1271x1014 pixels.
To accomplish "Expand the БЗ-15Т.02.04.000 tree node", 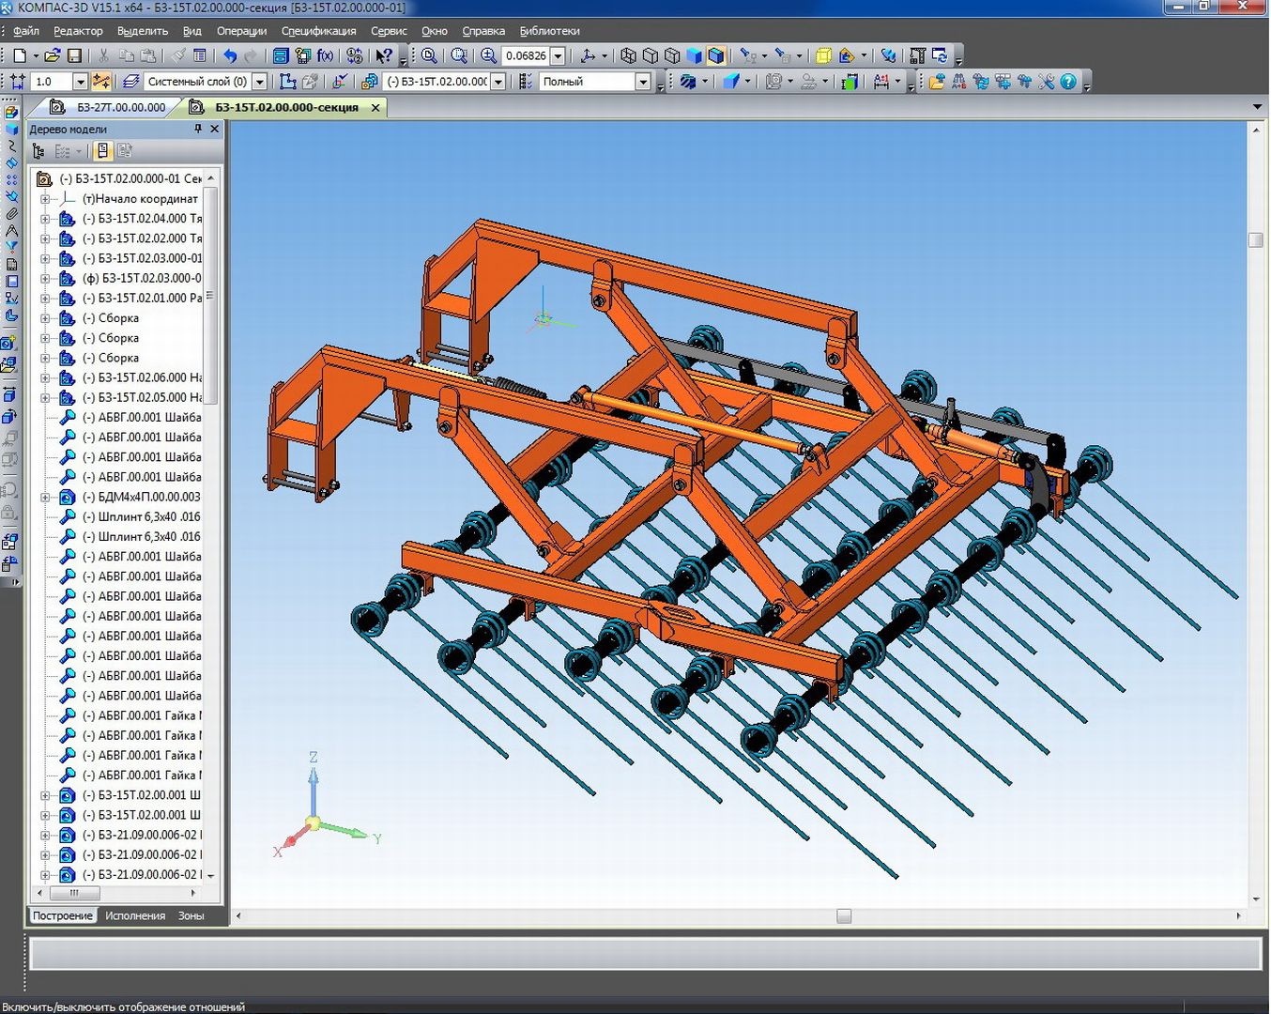I will pyautogui.click(x=44, y=219).
